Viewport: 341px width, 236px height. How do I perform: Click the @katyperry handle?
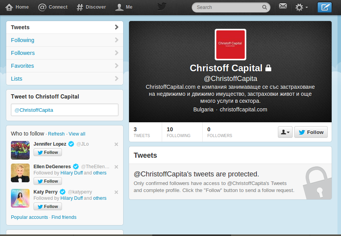[80, 192]
